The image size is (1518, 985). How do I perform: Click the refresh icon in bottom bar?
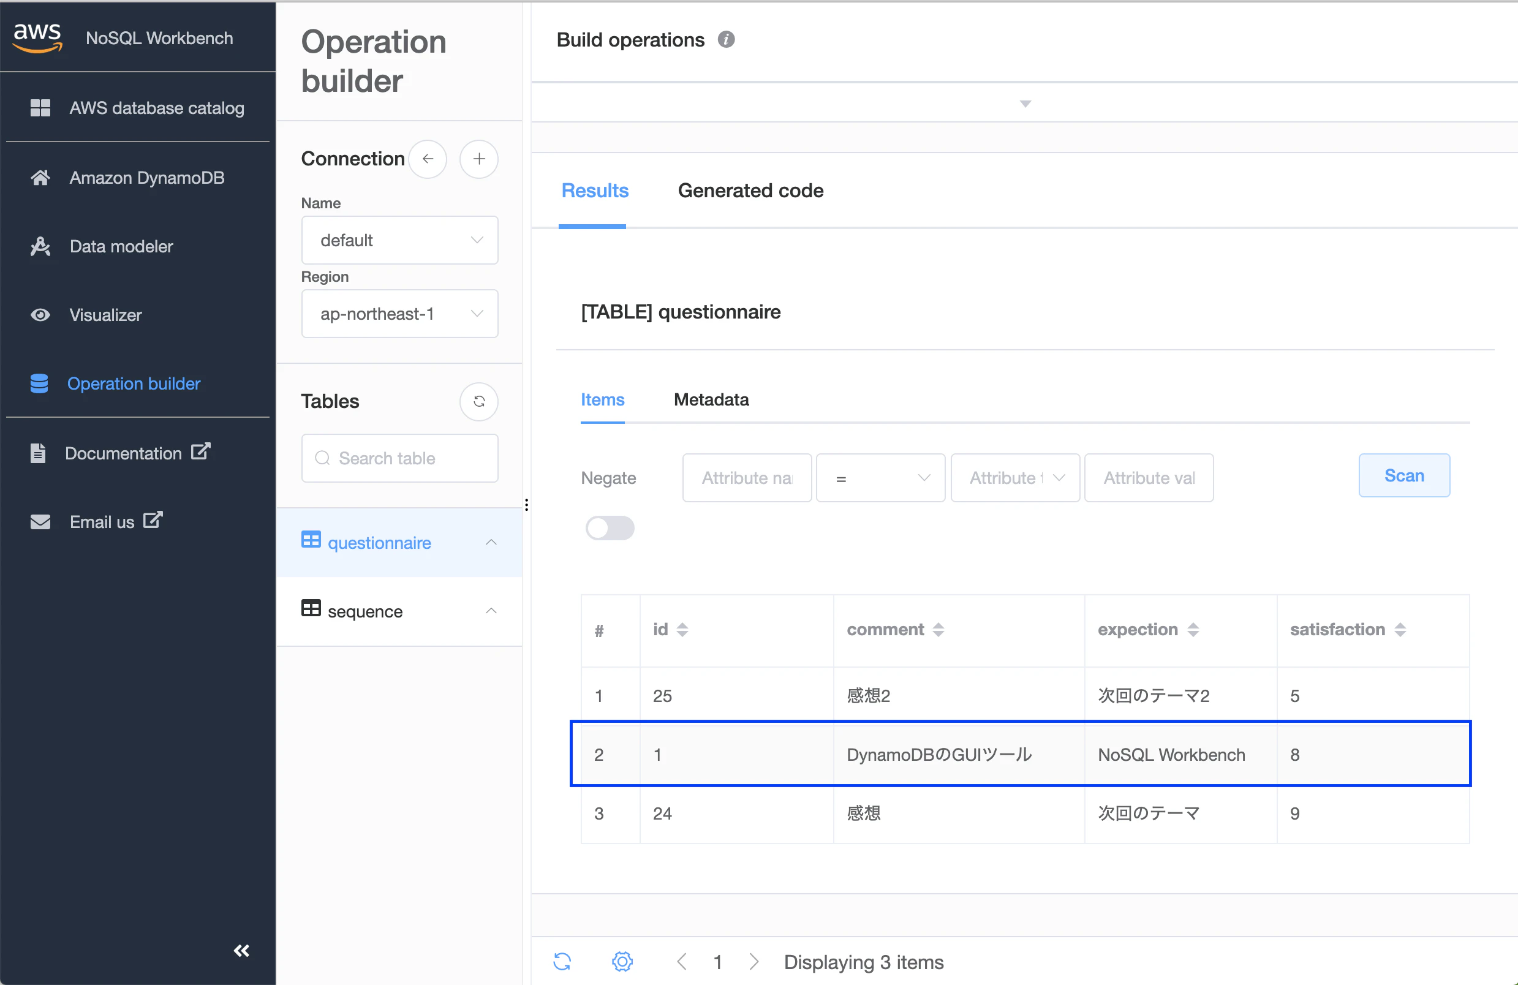click(562, 961)
